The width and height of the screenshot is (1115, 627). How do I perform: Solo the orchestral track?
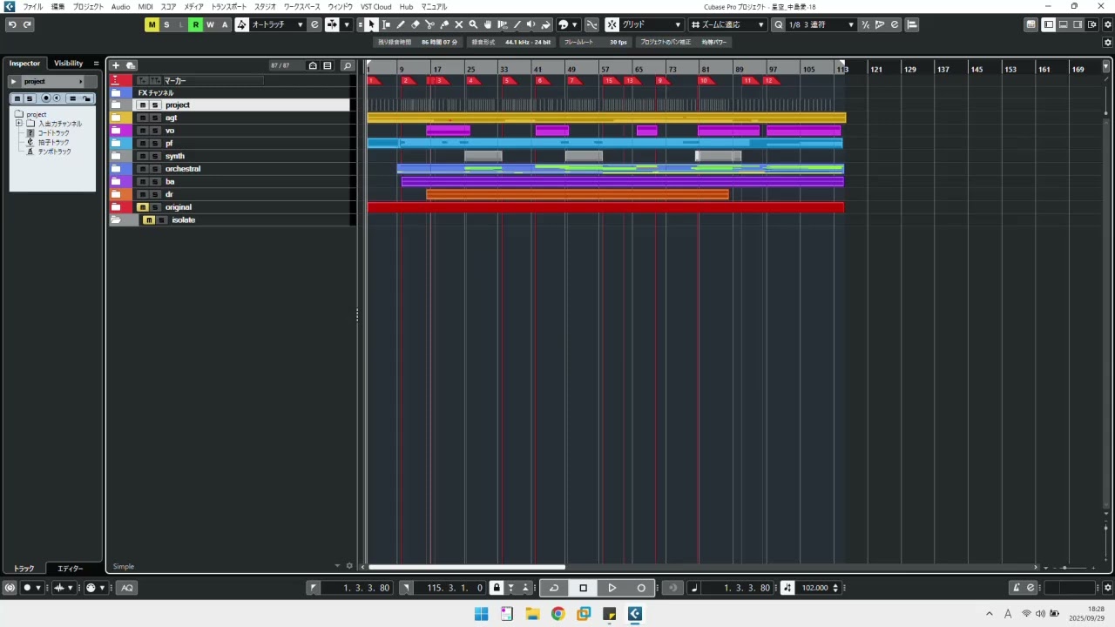coord(155,169)
